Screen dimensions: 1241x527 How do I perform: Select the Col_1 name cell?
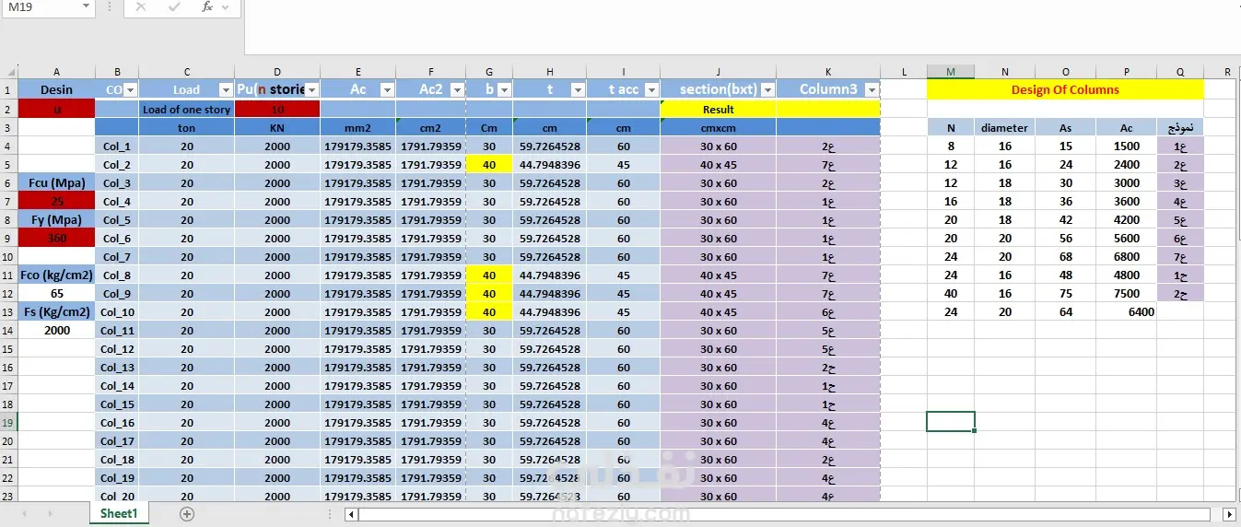[x=117, y=146]
